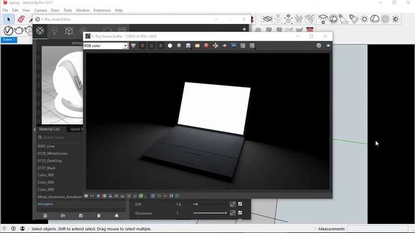
Task: Click V-Ray infinite plane icon
Action: (x=268, y=19)
